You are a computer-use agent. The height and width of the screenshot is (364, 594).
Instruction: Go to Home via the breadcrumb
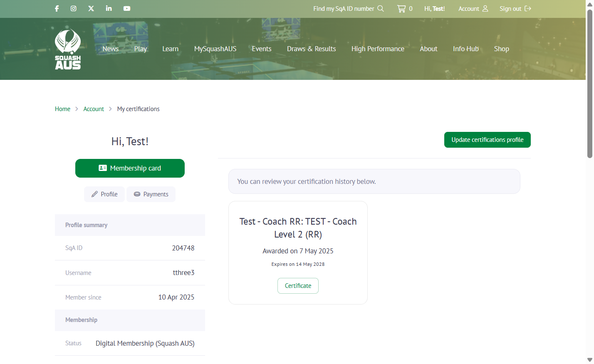63,109
